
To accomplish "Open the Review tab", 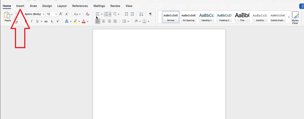I will pos(115,6).
